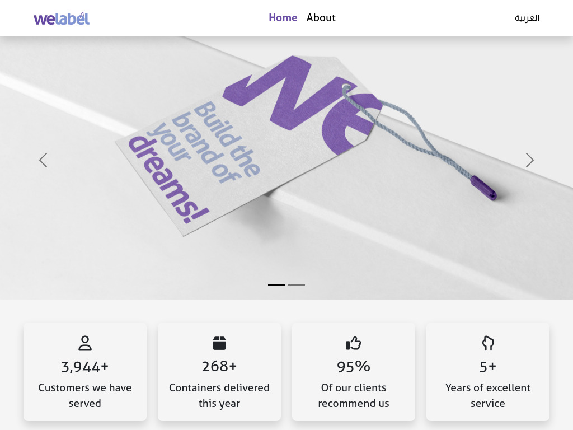Click the 95% recommendation figure
The width and height of the screenshot is (573, 430).
pos(354,366)
